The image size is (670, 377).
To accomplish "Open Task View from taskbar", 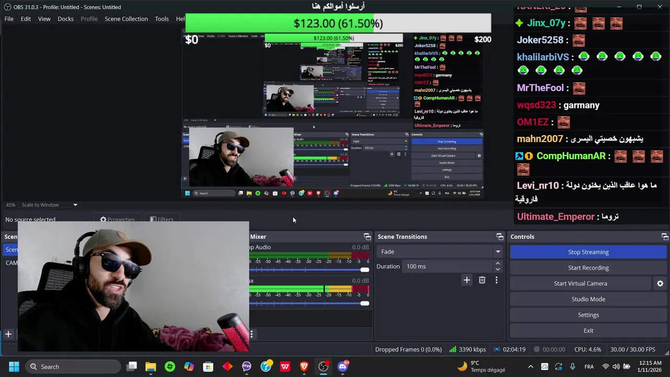I will pyautogui.click(x=132, y=367).
